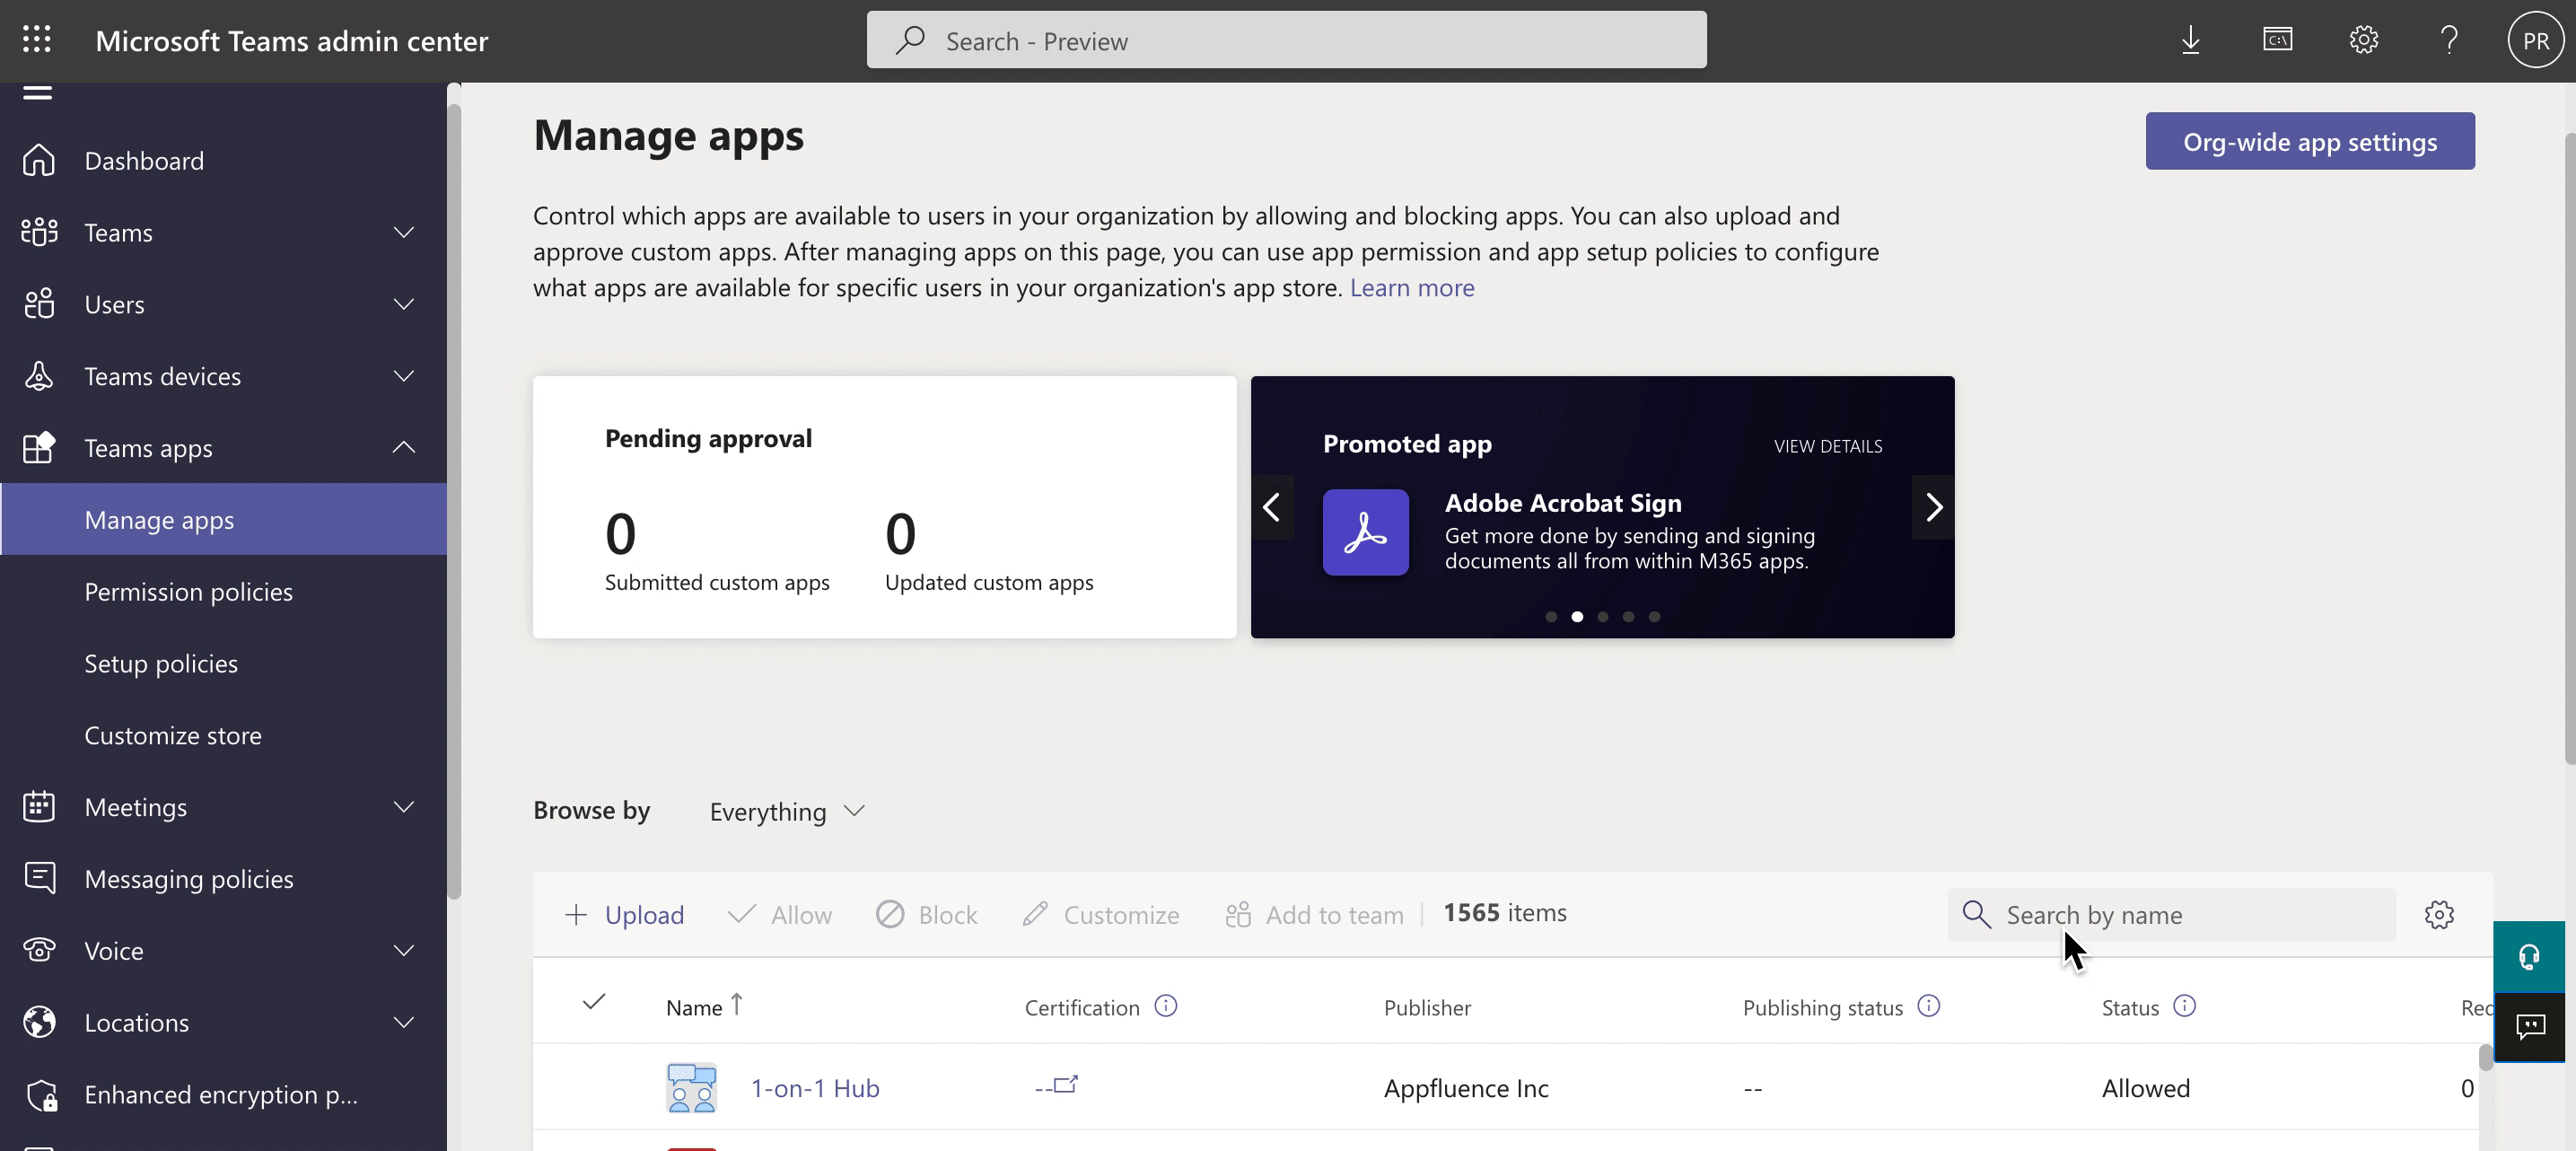Select Permission policies in the sidebar
2576x1151 pixels.
(188, 591)
